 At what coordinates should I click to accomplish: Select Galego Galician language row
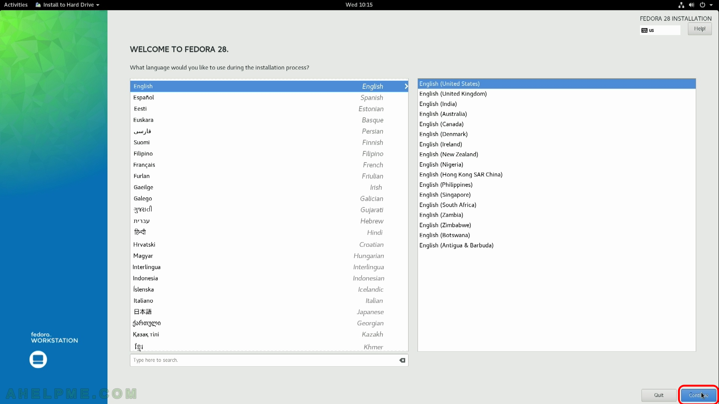click(x=269, y=199)
